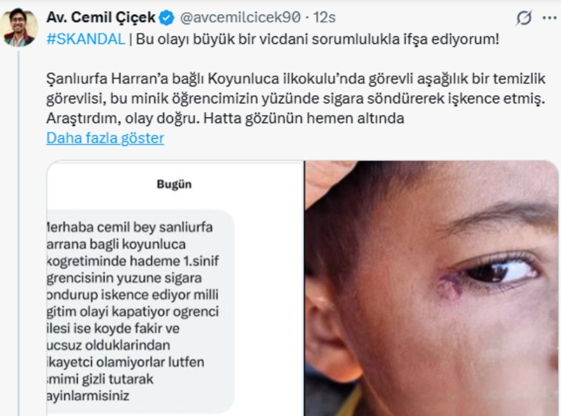
Task: Open the child's face photo attachment
Action: 432,288
